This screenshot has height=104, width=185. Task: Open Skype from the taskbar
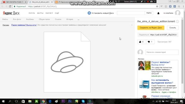coord(83,101)
